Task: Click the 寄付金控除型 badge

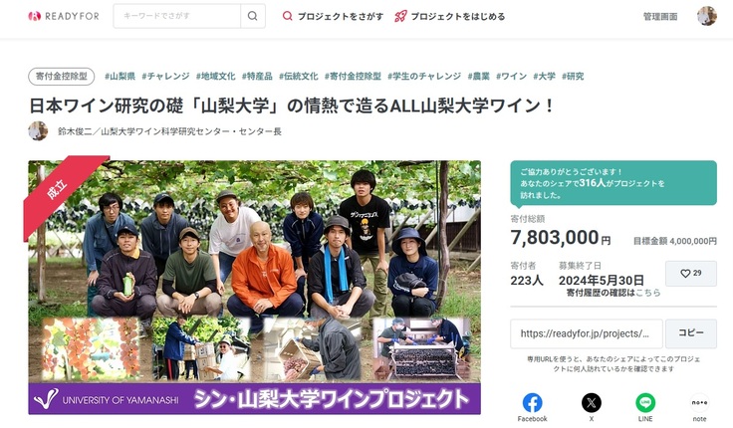Action: [61, 77]
